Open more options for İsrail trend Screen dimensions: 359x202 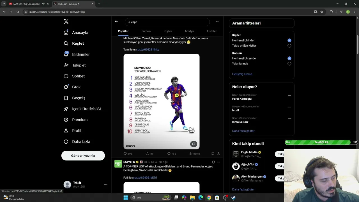tap(289, 107)
